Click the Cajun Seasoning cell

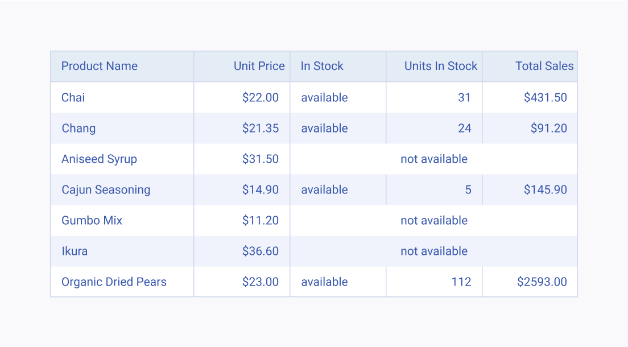tap(122, 189)
